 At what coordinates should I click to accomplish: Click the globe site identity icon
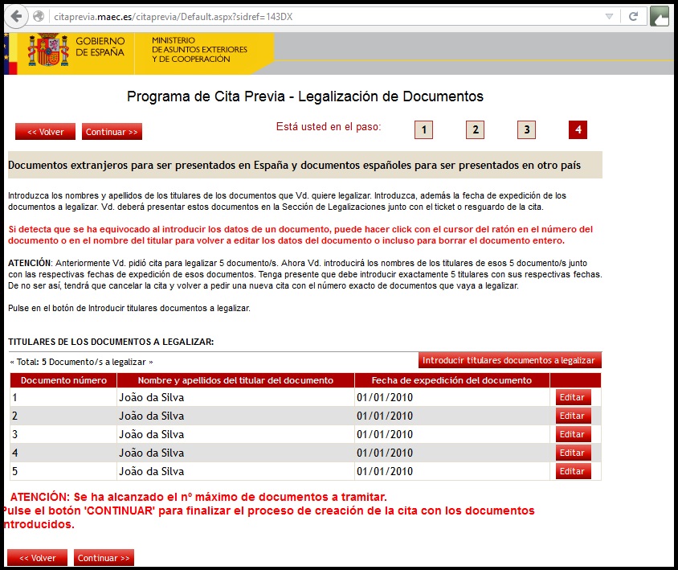39,16
